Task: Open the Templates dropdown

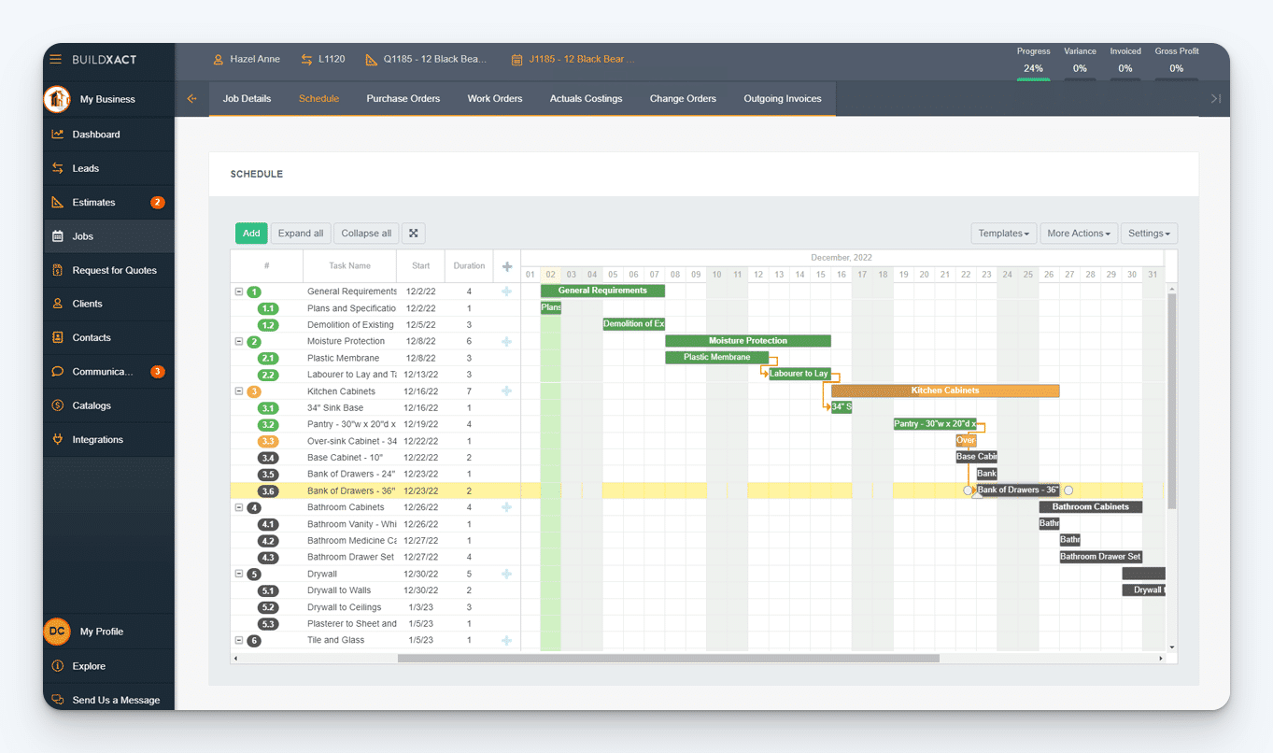Action: coord(1003,233)
